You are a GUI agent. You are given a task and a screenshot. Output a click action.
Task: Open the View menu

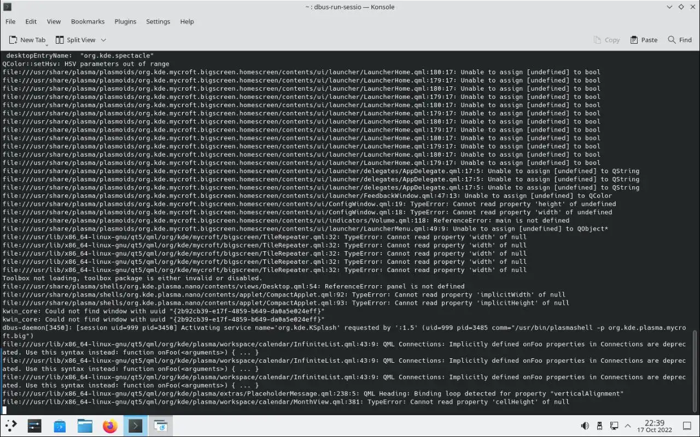point(54,21)
